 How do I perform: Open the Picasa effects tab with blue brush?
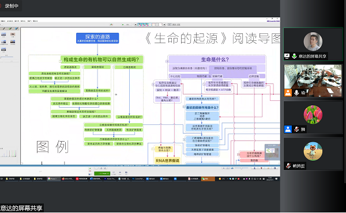point(17,29)
